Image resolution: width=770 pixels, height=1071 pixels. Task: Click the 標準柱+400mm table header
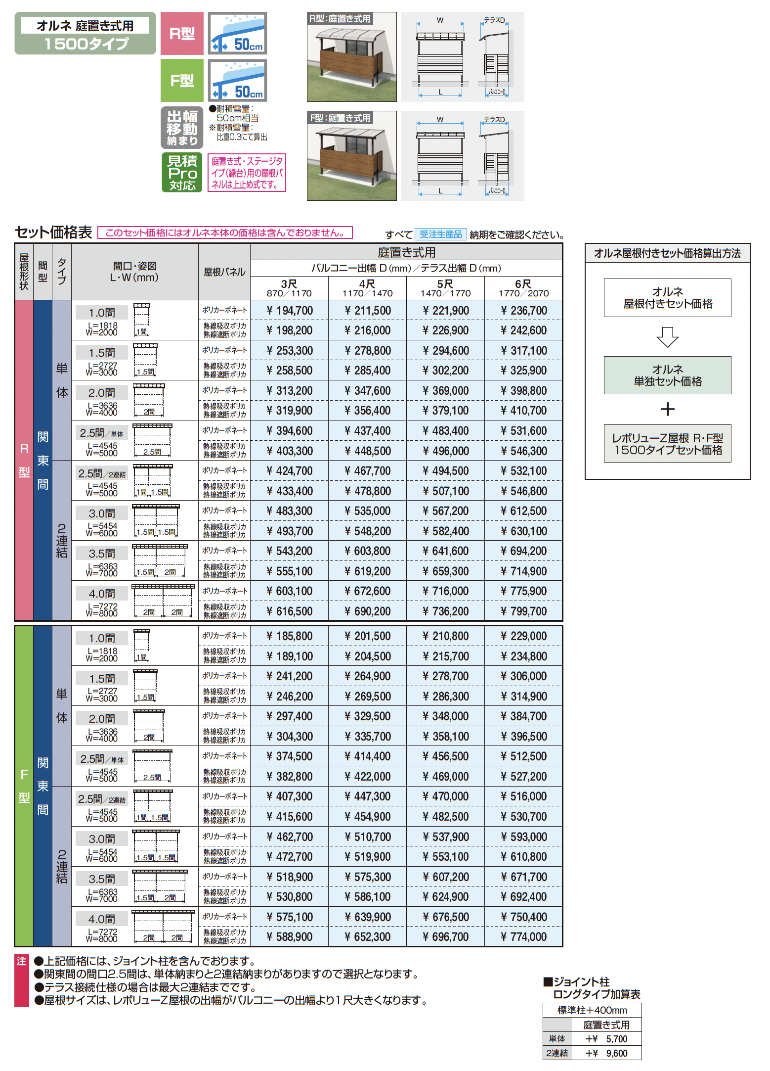click(x=592, y=1010)
